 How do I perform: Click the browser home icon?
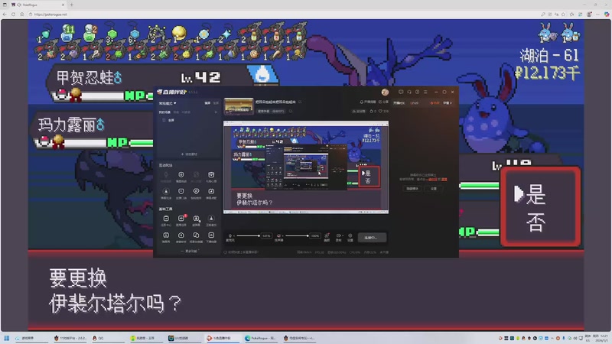tap(22, 15)
